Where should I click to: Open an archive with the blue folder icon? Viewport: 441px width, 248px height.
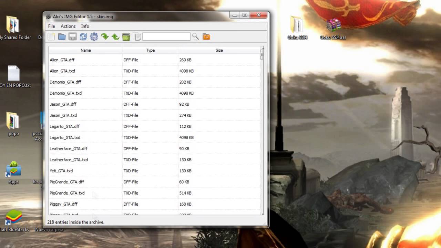click(x=62, y=37)
